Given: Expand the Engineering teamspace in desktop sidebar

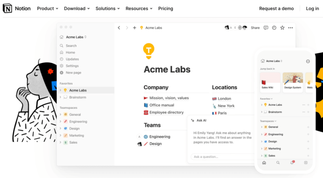Looking at the screenshot, I should pos(60,122).
